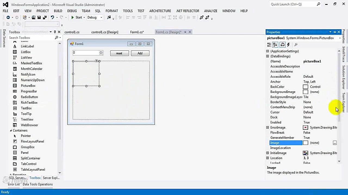Click the Image property ellipsis browse button
348x195 pixels.
(335, 143)
